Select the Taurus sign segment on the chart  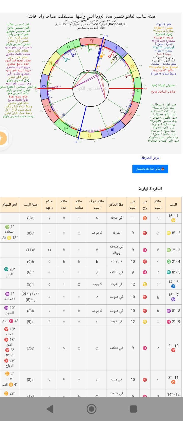coord(68,47)
